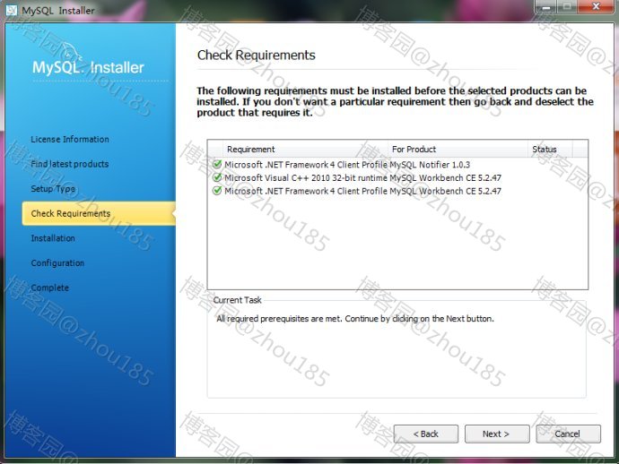Click Status column header
Screen dimensions: 619x464
(x=550, y=150)
